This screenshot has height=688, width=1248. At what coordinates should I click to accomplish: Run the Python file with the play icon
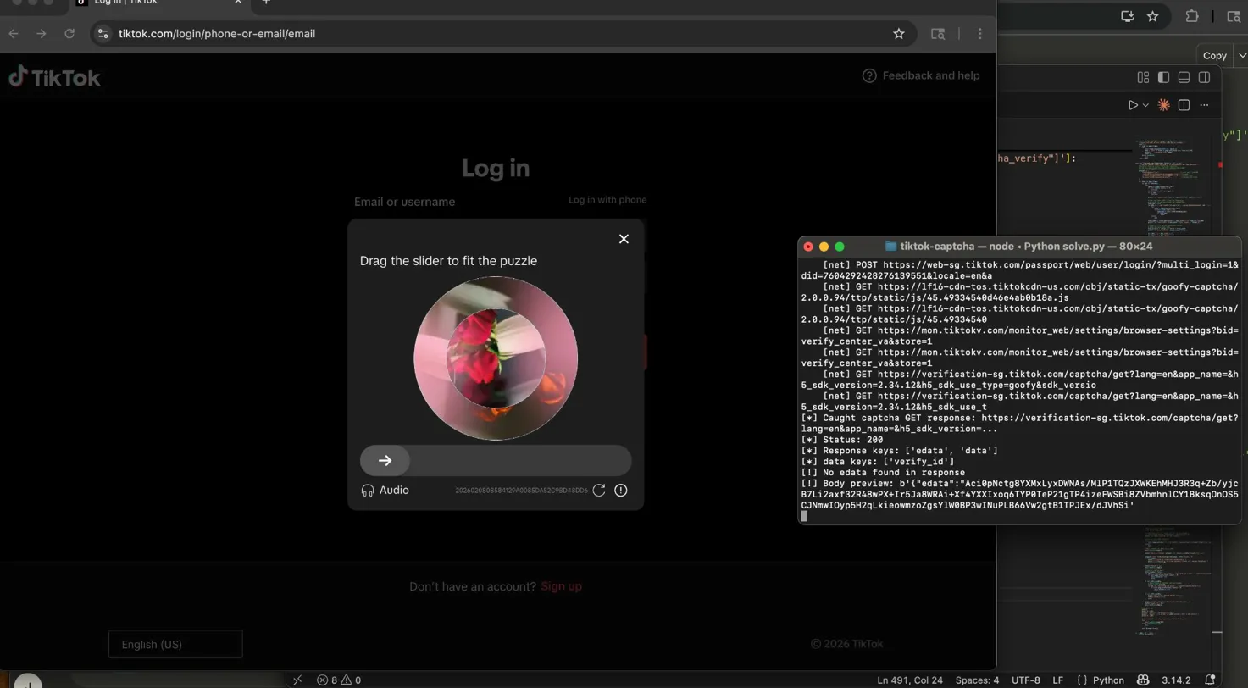click(x=1133, y=105)
